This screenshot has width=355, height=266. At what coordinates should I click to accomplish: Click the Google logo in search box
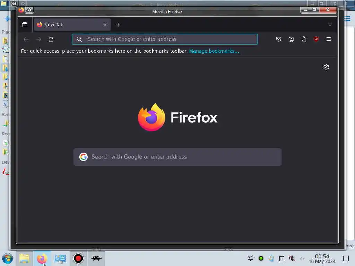pos(83,157)
